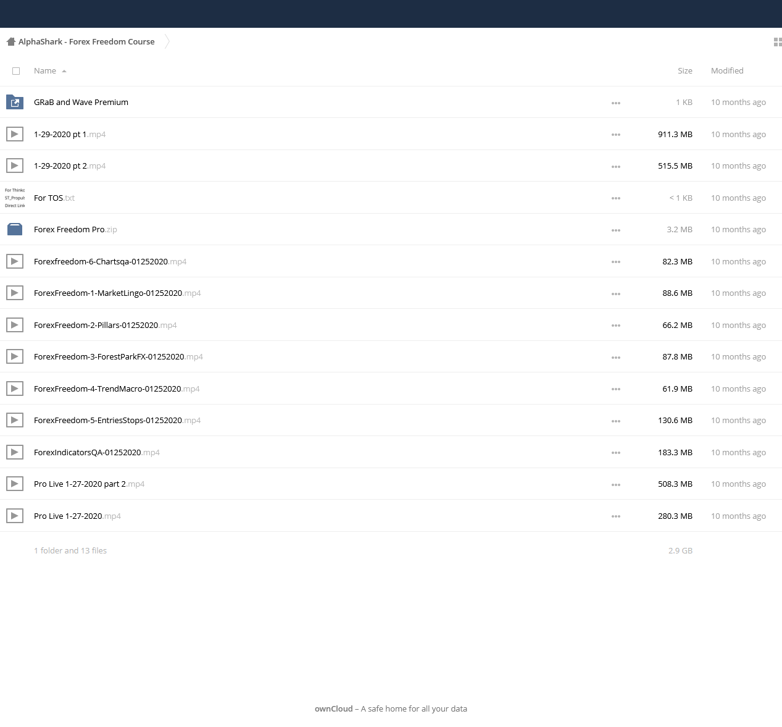Open more actions for 1-29-2020 pt 2.mp4
The width and height of the screenshot is (782, 727).
click(x=616, y=167)
